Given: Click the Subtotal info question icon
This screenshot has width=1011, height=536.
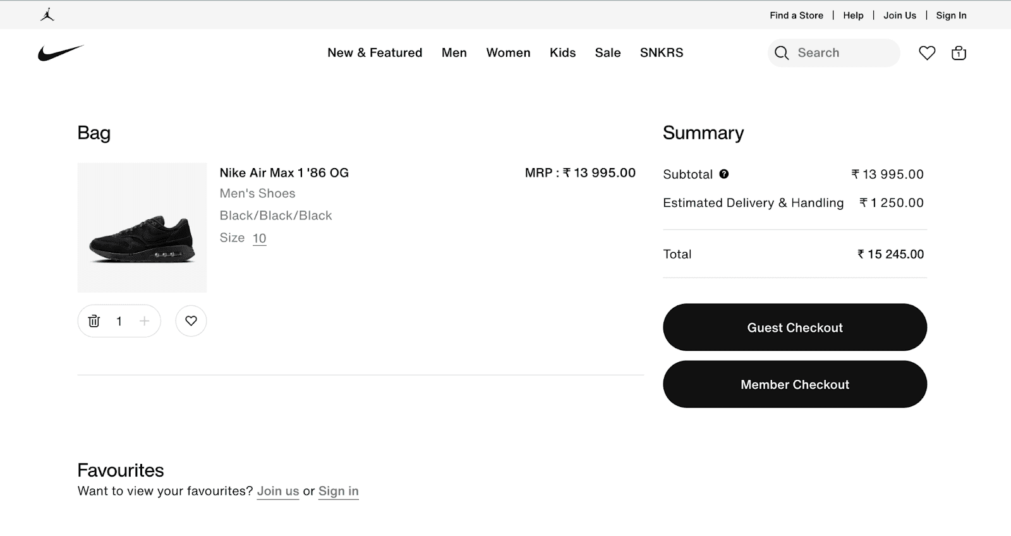Looking at the screenshot, I should pyautogui.click(x=724, y=174).
